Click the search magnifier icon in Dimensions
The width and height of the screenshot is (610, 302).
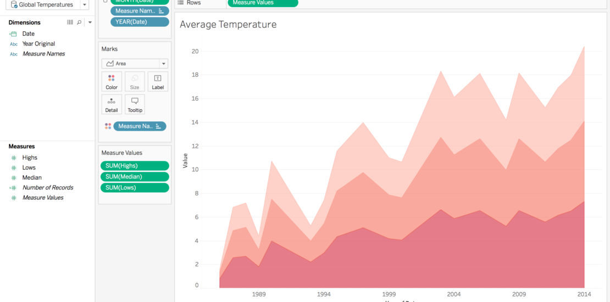pyautogui.click(x=79, y=23)
